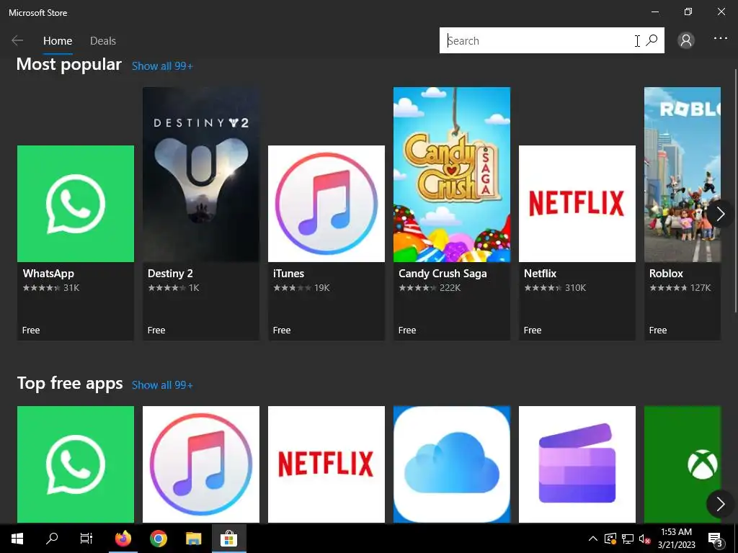
Task: Select the WhatsApp icon in Top free apps
Action: [x=75, y=464]
